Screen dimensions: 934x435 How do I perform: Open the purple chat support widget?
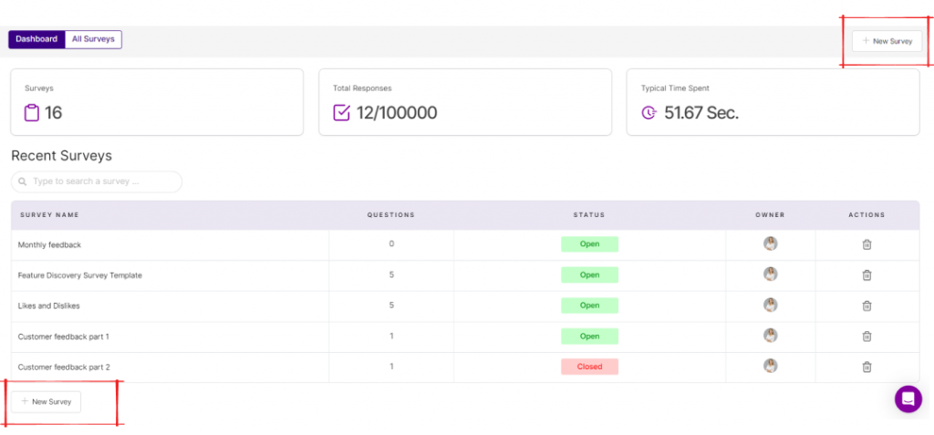point(908,399)
